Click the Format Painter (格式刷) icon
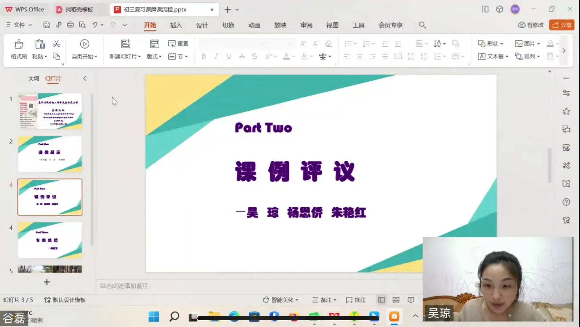Screen dimensions: 580x327 coord(19,44)
